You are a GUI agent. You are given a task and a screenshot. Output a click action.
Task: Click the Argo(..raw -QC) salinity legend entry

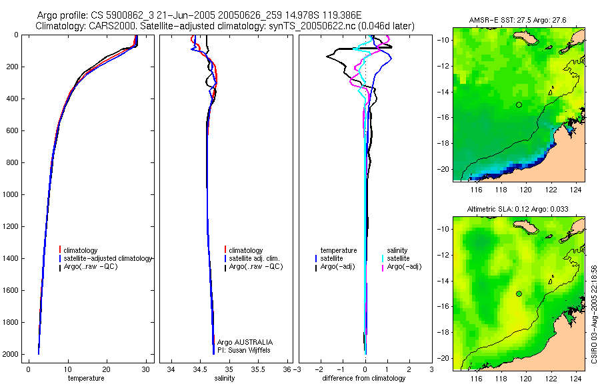[255, 266]
